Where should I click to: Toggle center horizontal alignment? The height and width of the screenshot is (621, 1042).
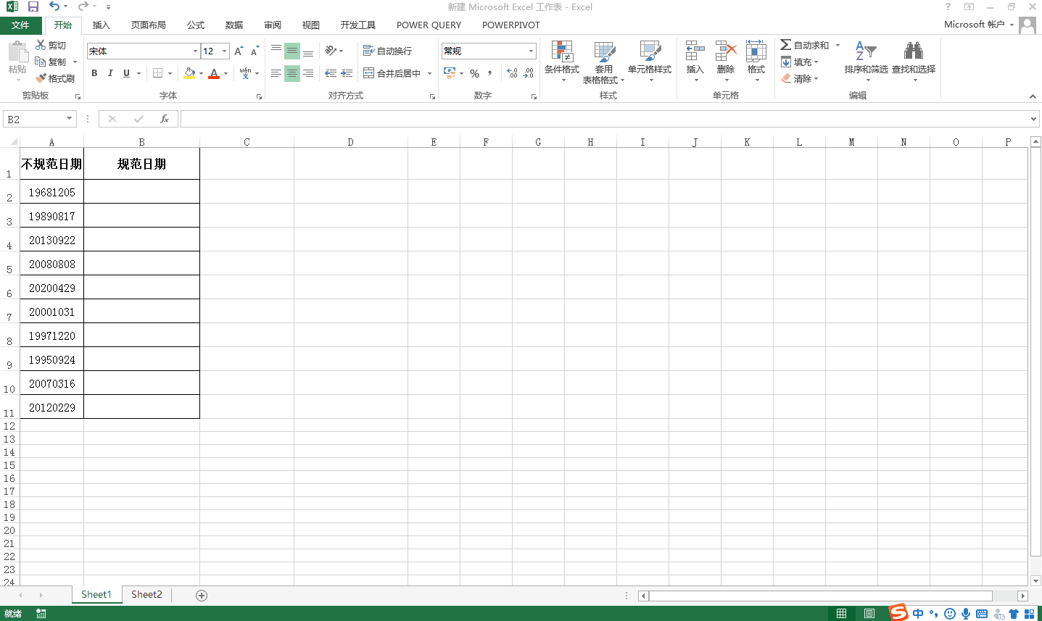tap(291, 73)
